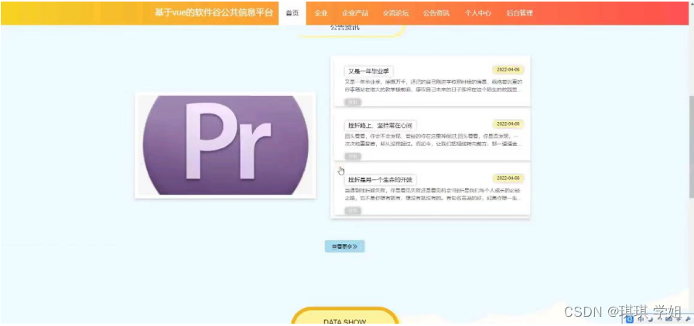Click the date badge on 挫折路上 card
This screenshot has height=326, width=694.
(508, 124)
